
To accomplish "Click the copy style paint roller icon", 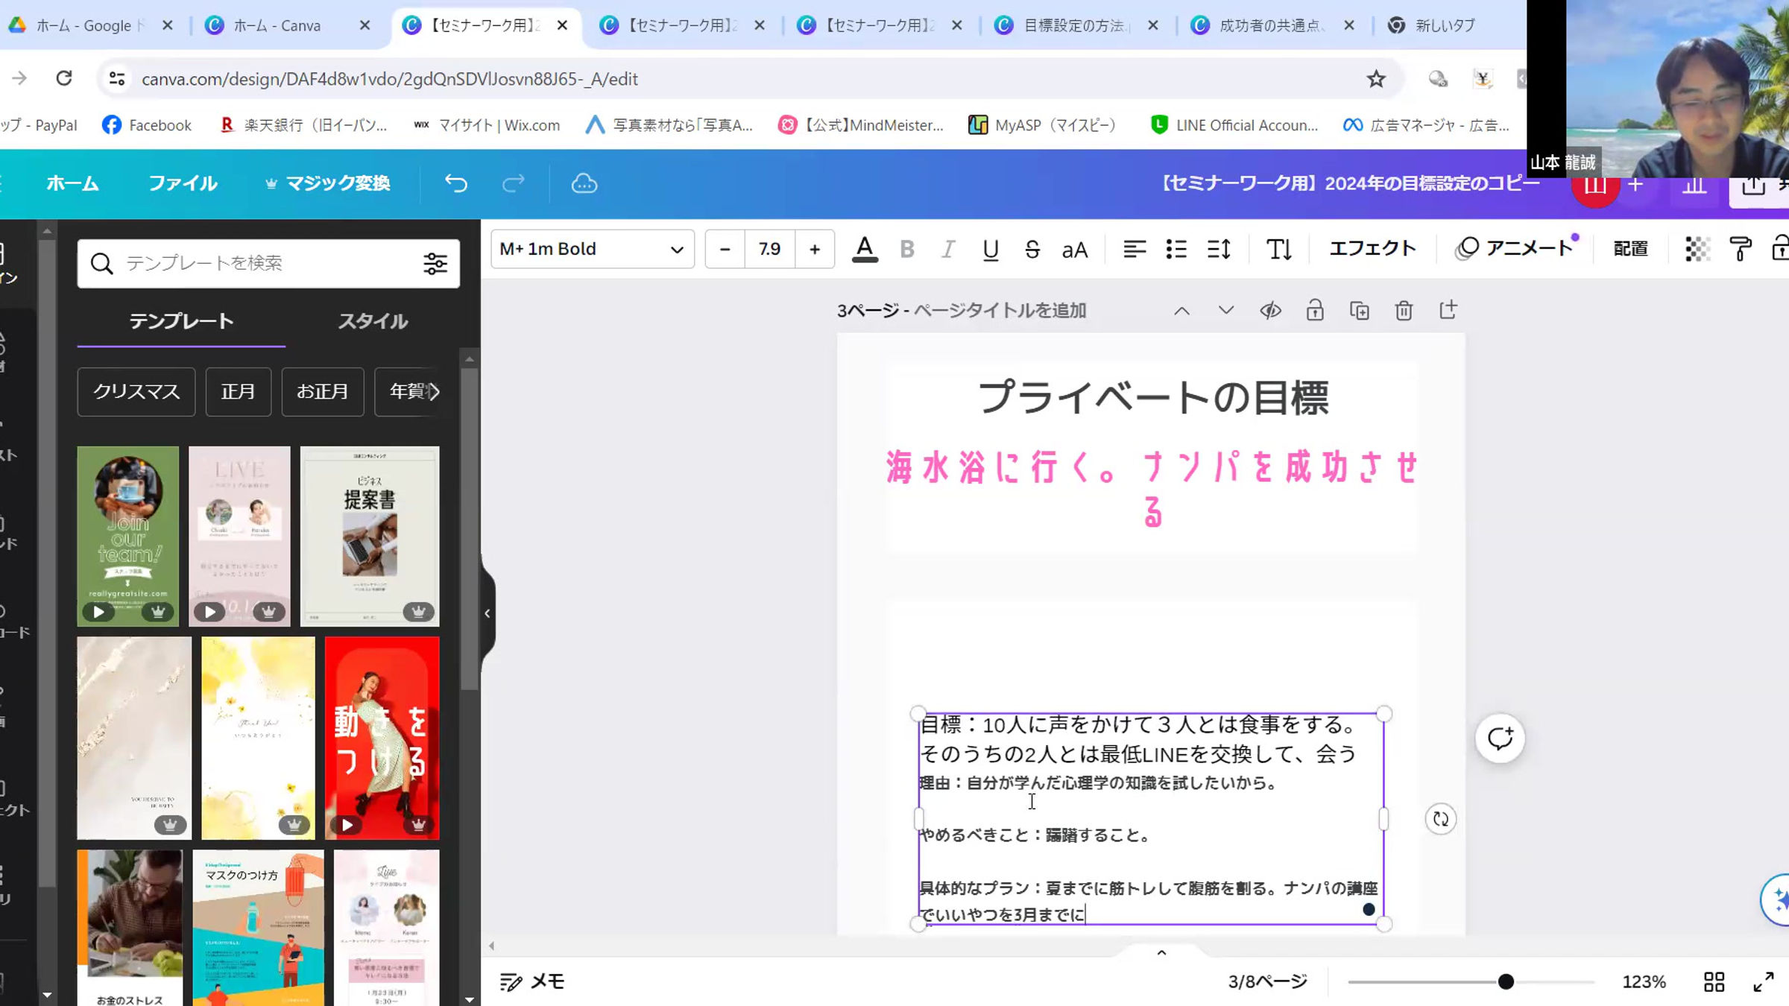I will coord(1741,249).
